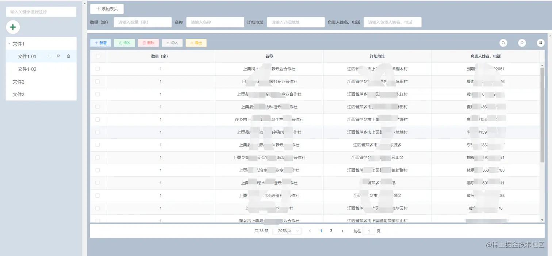This screenshot has width=552, height=256.
Task: Tick the checkbox for the 华云村 row
Action: (98, 208)
